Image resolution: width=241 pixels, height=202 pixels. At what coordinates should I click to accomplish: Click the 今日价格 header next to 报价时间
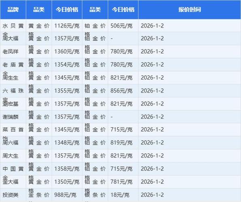pyautogui.click(x=123, y=10)
